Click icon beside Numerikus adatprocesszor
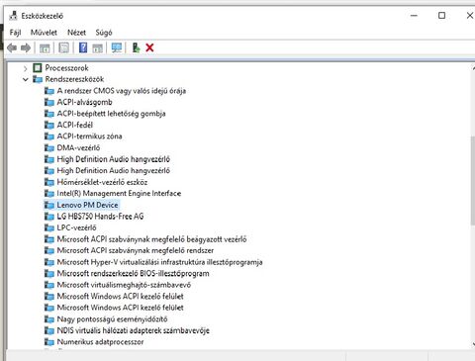The height and width of the screenshot is (361, 475). click(x=49, y=342)
